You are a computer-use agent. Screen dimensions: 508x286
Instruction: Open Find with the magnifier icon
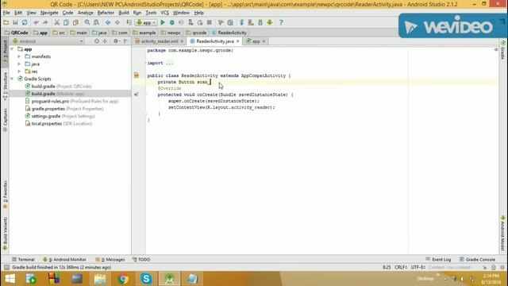[x=87, y=22]
